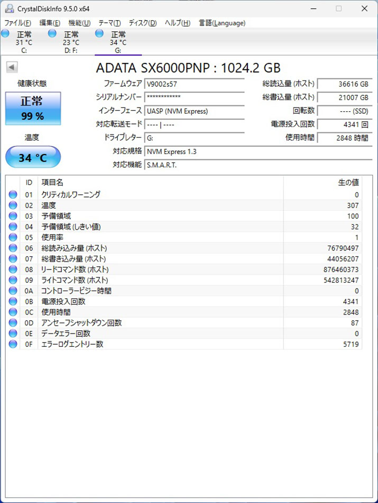
Task: Click the transfer mode field ---- | ----
Action: 195,124
